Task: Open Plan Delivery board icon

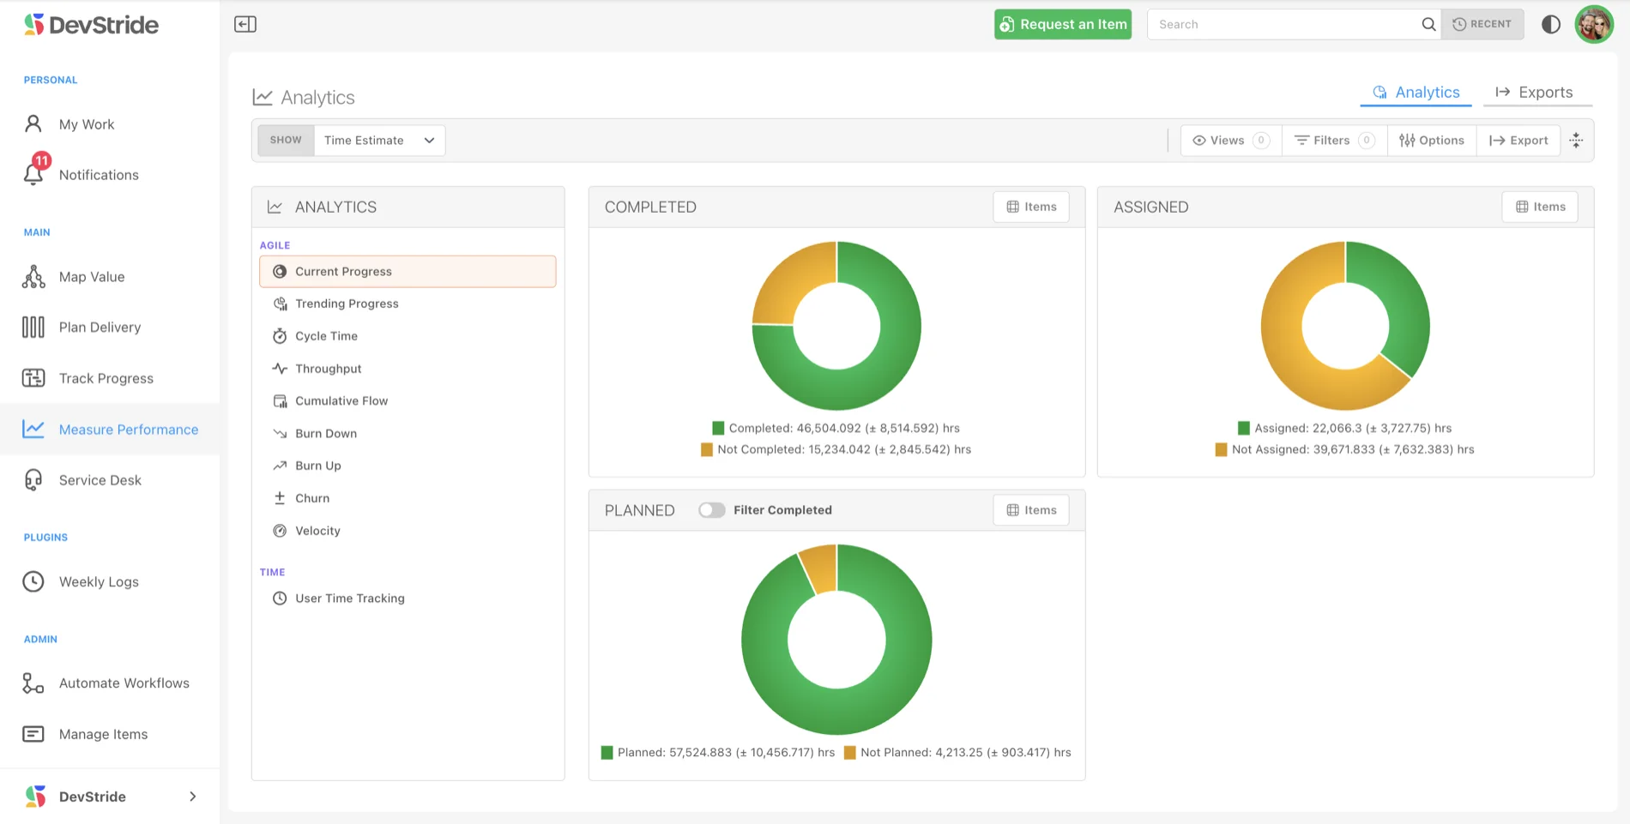Action: tap(33, 328)
